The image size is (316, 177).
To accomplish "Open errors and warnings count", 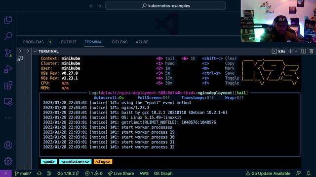I will click(x=94, y=174).
